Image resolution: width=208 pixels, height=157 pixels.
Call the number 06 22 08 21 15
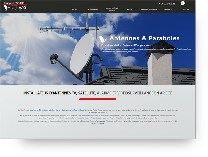(x=168, y=3)
